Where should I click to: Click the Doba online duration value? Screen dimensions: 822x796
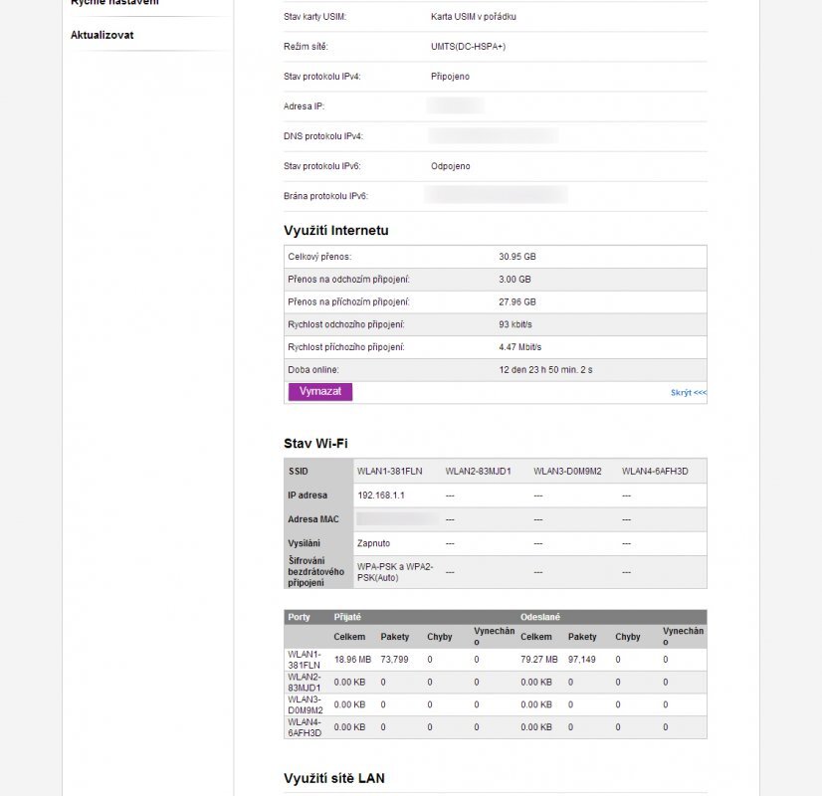pyautogui.click(x=546, y=370)
